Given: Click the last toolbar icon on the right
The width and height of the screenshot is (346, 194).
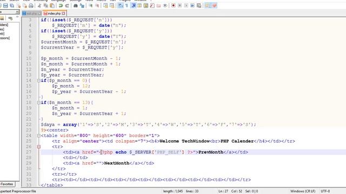Looking at the screenshot, I should (x=214, y=5).
